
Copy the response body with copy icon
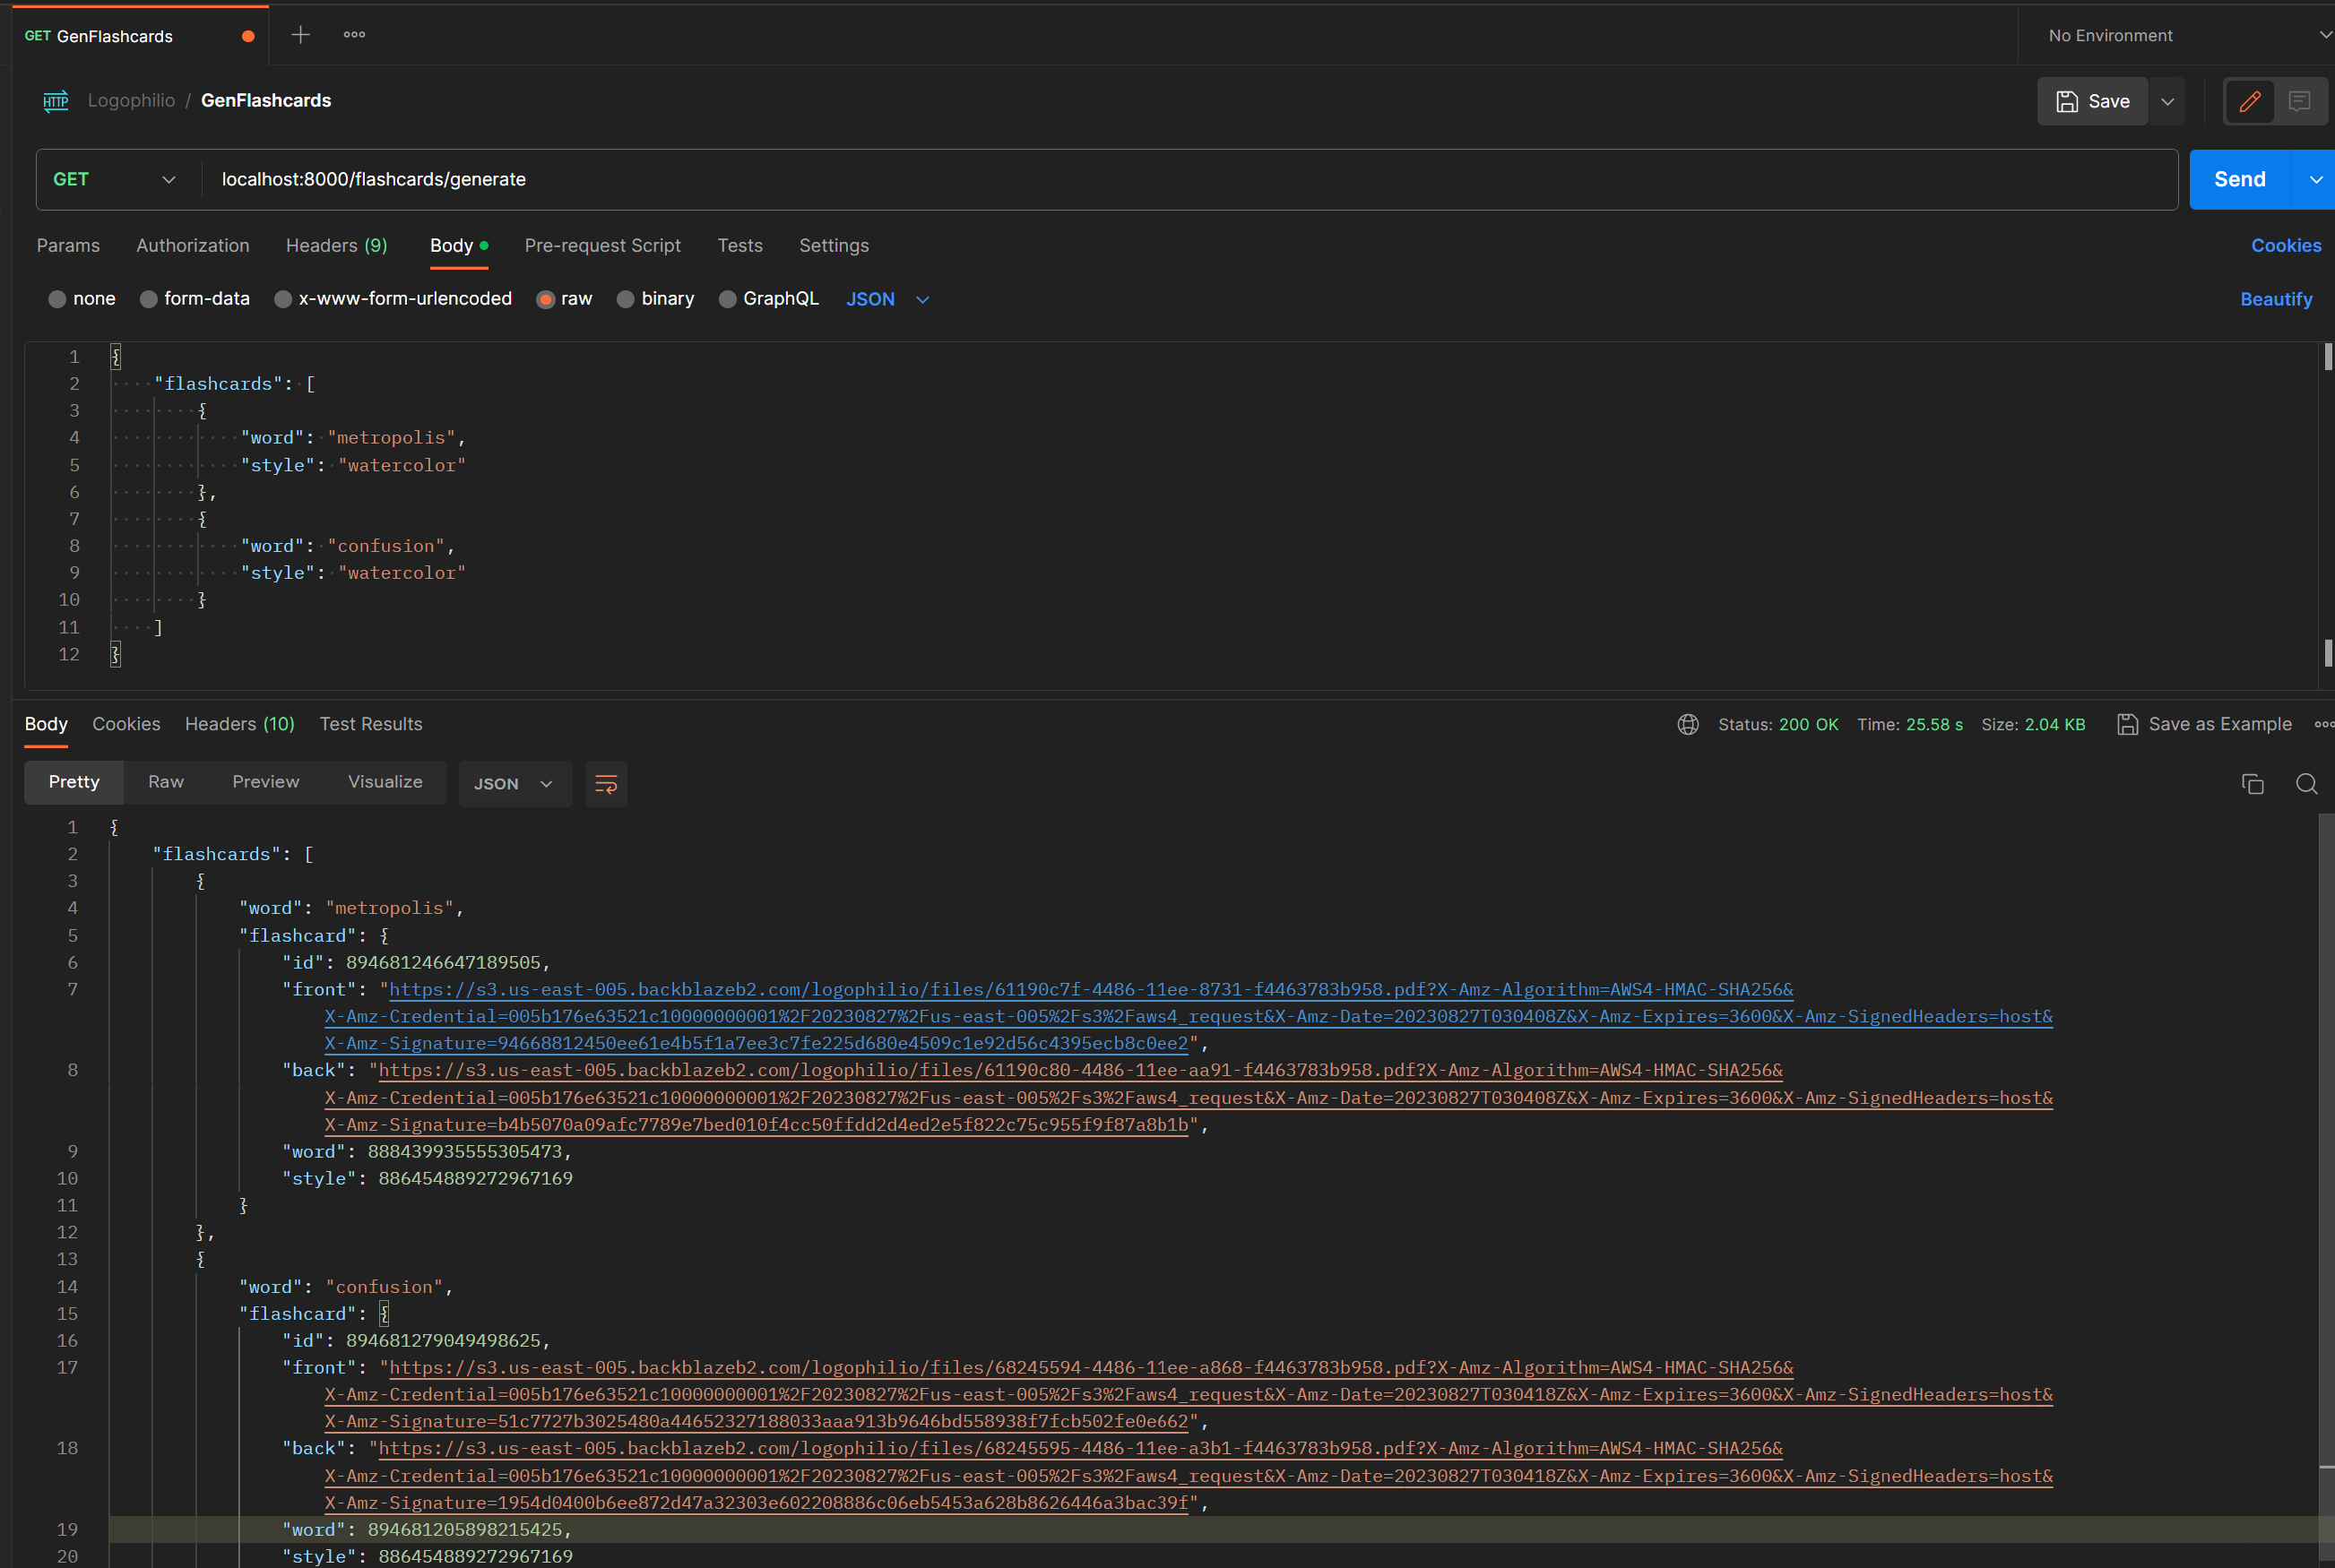2252,784
